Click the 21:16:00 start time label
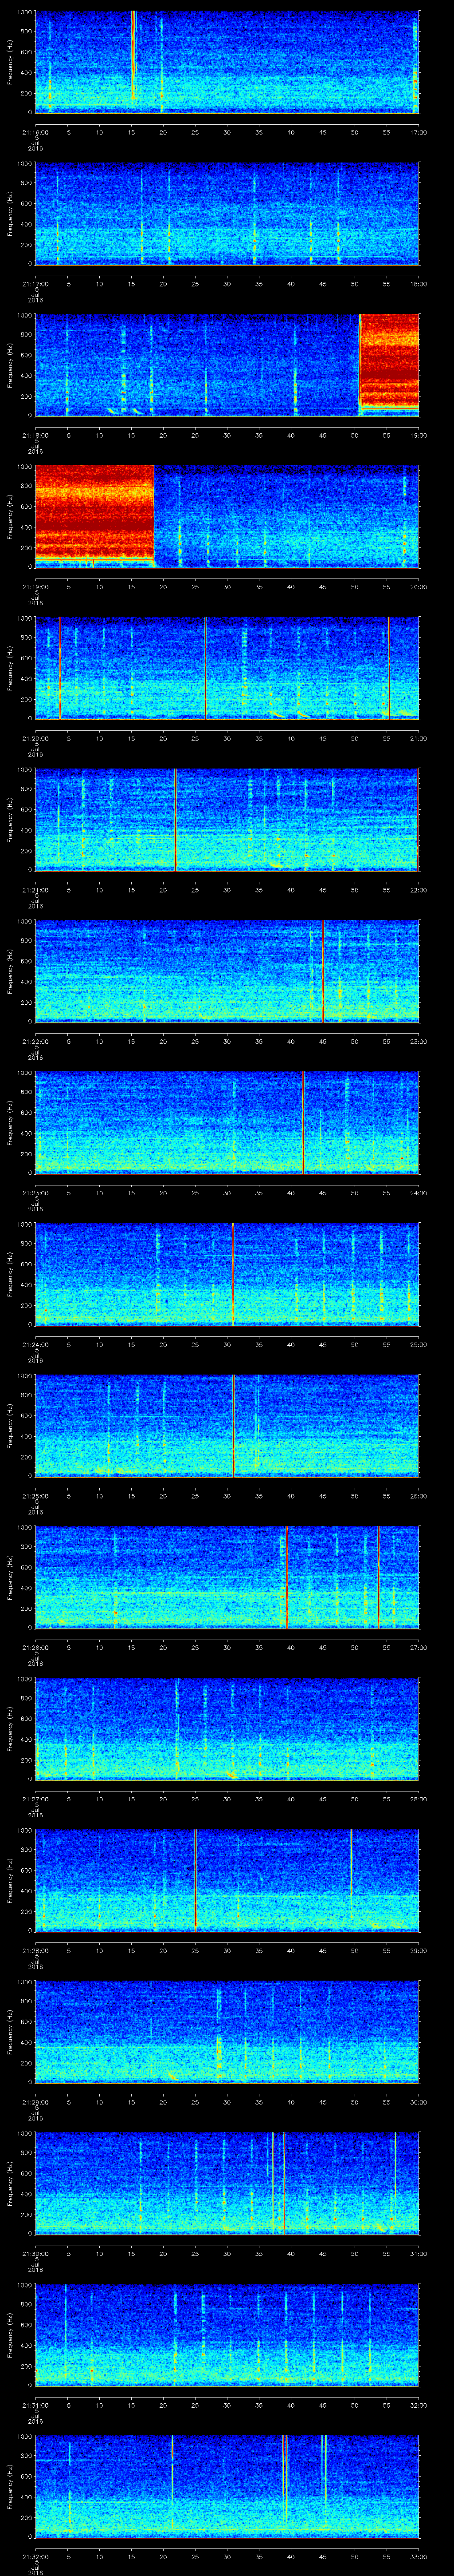 pos(35,132)
